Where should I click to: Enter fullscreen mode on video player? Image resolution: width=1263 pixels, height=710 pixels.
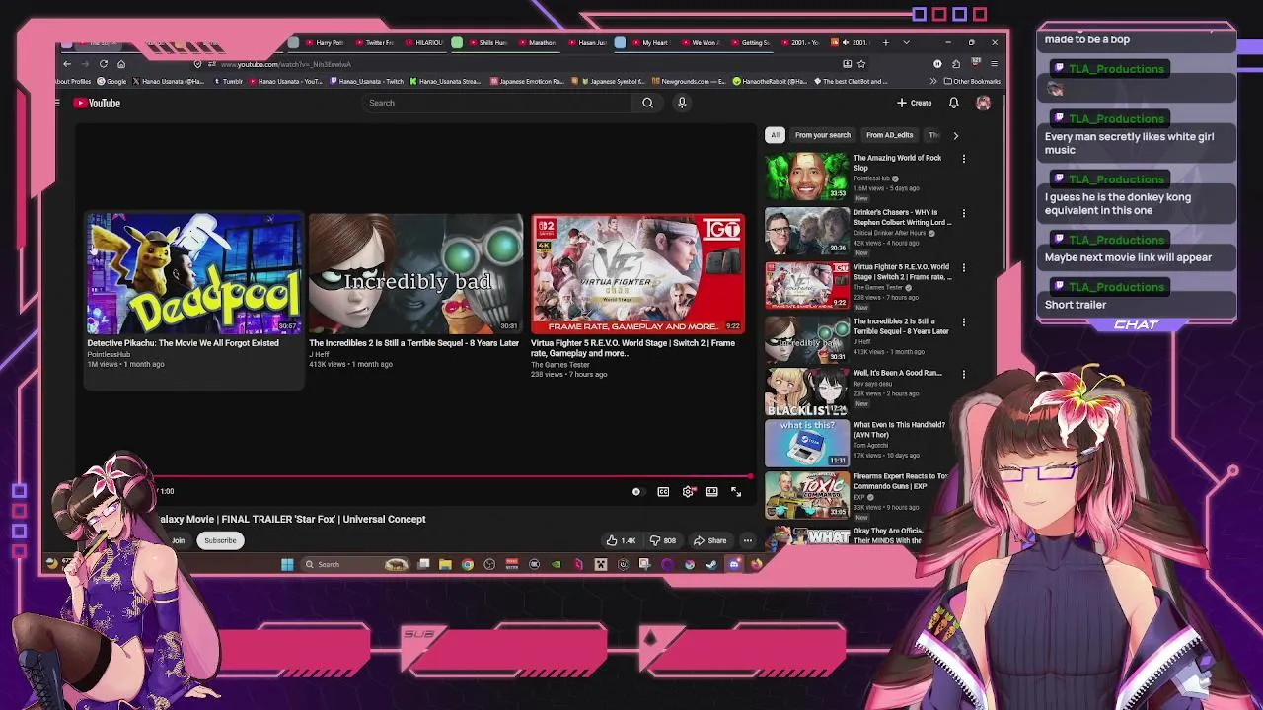coord(736,491)
